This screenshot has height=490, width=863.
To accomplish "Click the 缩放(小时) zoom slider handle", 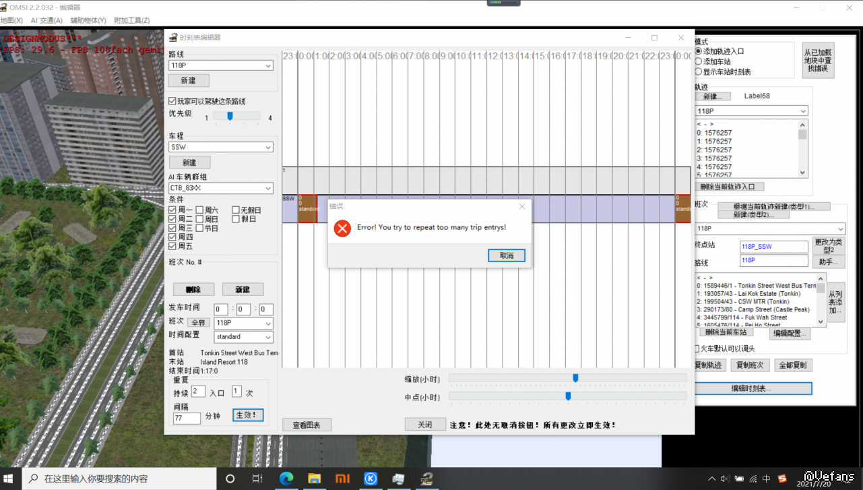I will click(x=575, y=378).
